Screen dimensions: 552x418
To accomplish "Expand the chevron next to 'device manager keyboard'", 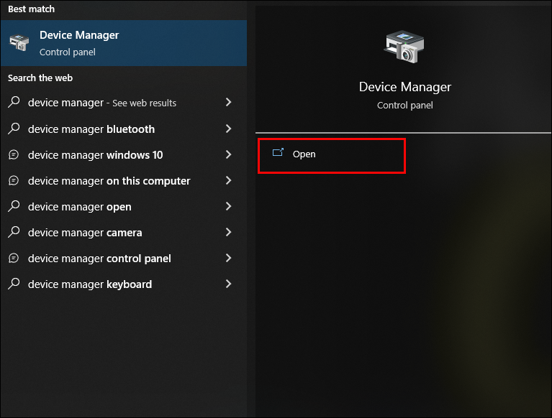I will pyautogui.click(x=228, y=284).
